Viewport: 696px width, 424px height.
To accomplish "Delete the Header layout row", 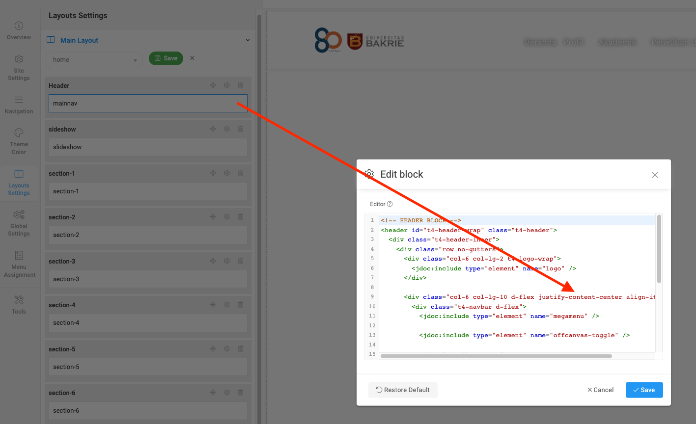I will 241,85.
